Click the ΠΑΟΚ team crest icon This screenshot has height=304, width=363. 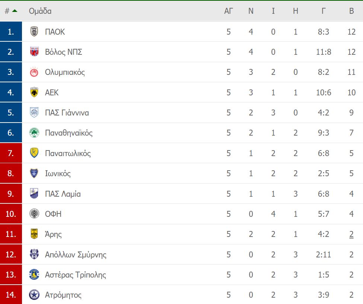click(34, 32)
